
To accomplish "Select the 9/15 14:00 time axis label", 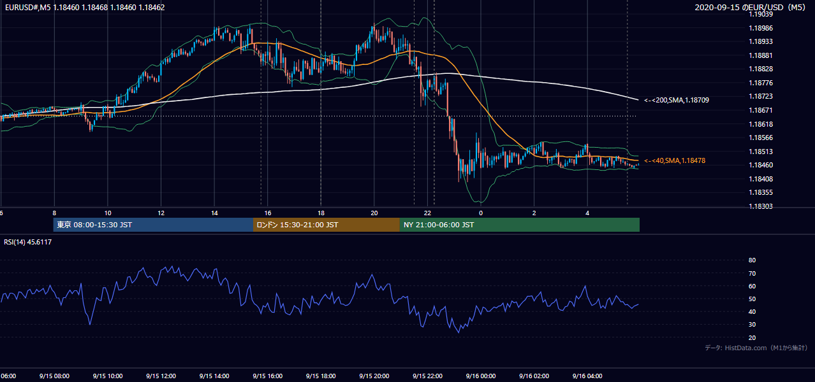I will coord(214,376).
